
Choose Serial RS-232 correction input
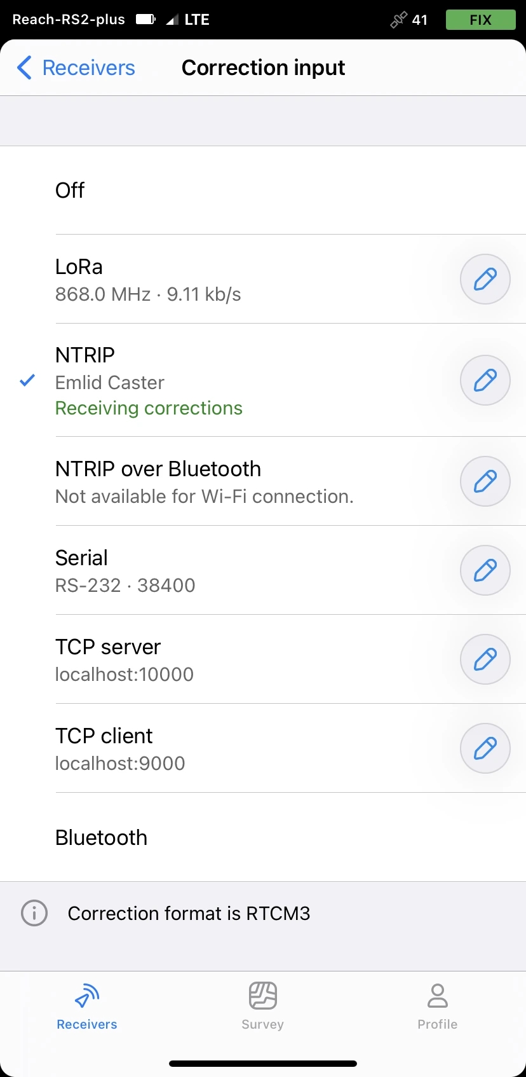(x=191, y=570)
